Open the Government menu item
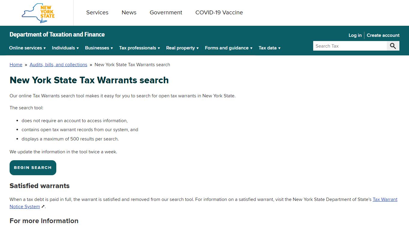 point(166,13)
